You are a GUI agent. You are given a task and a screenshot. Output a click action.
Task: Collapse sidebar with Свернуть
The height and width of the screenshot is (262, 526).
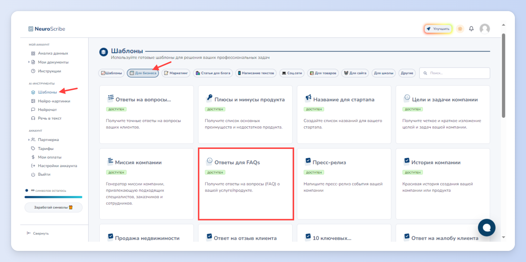(x=38, y=233)
